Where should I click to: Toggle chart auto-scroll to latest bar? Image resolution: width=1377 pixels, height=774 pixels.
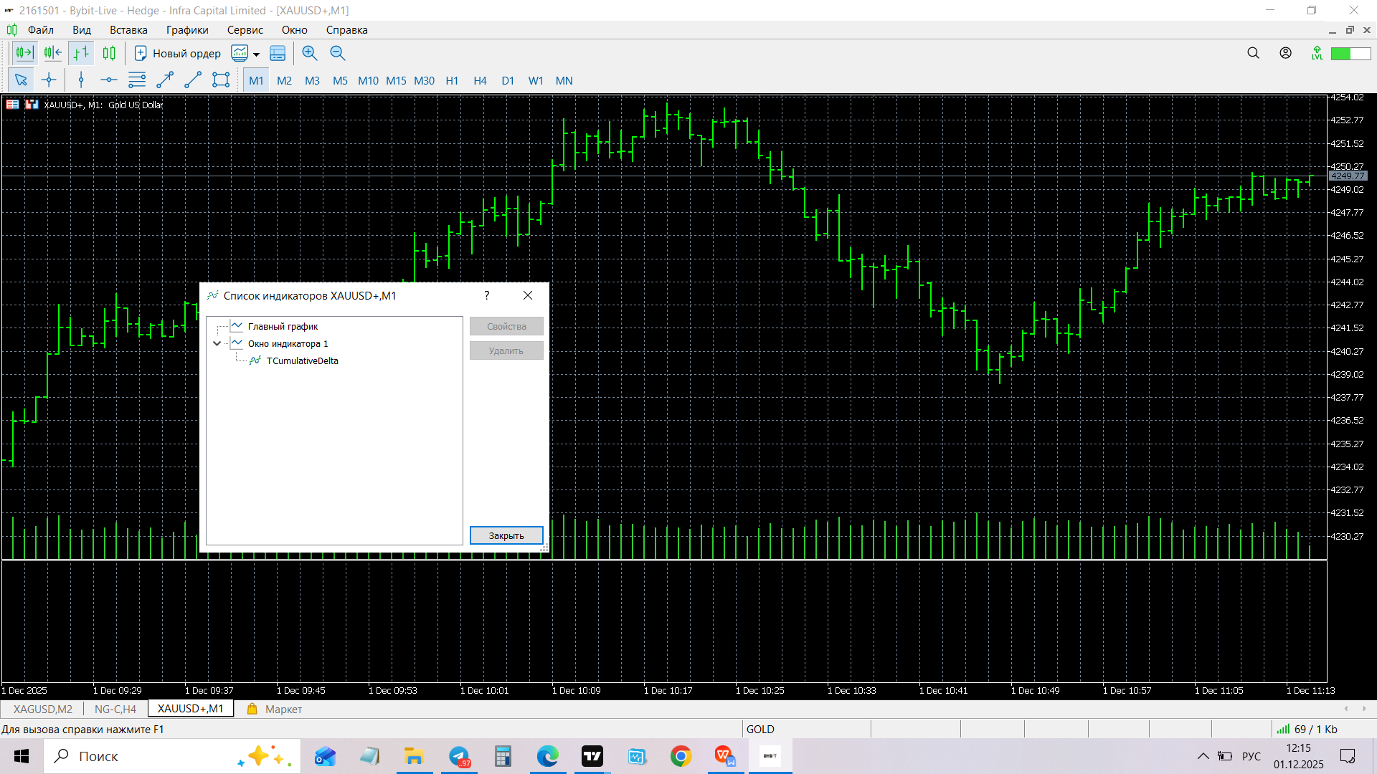24,53
